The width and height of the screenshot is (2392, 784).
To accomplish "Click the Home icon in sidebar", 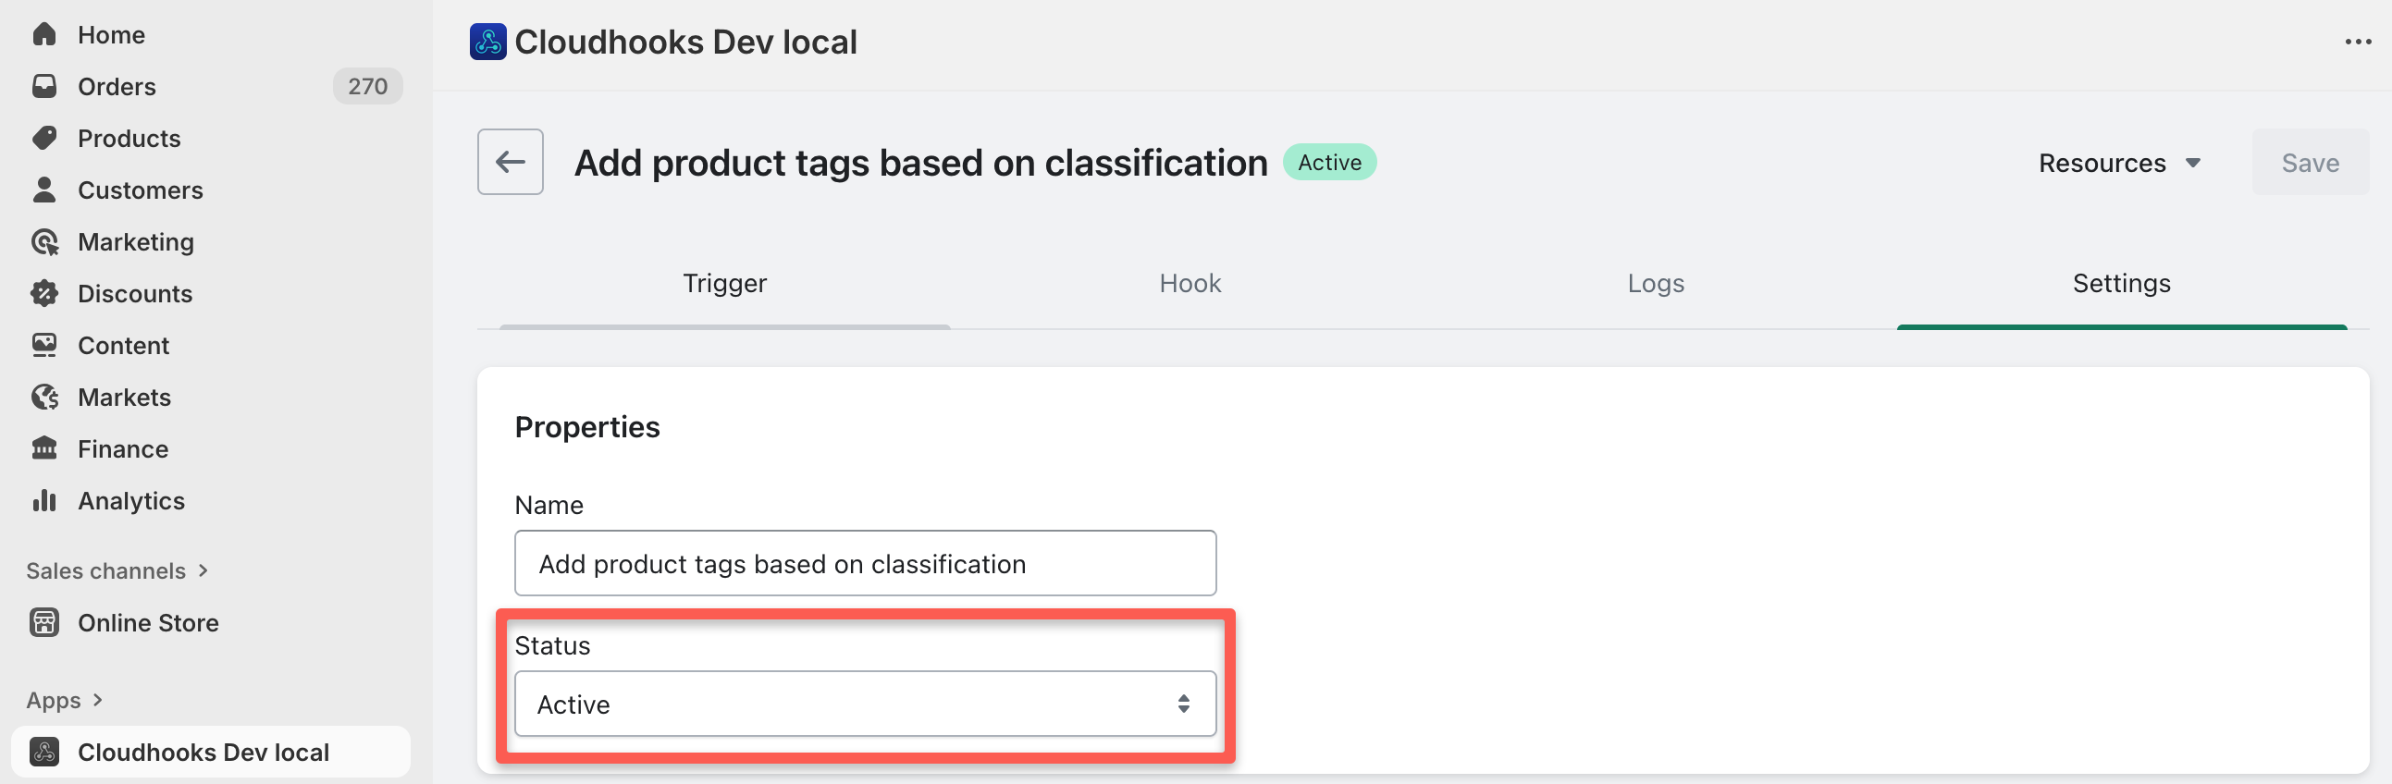I will pyautogui.click(x=43, y=34).
